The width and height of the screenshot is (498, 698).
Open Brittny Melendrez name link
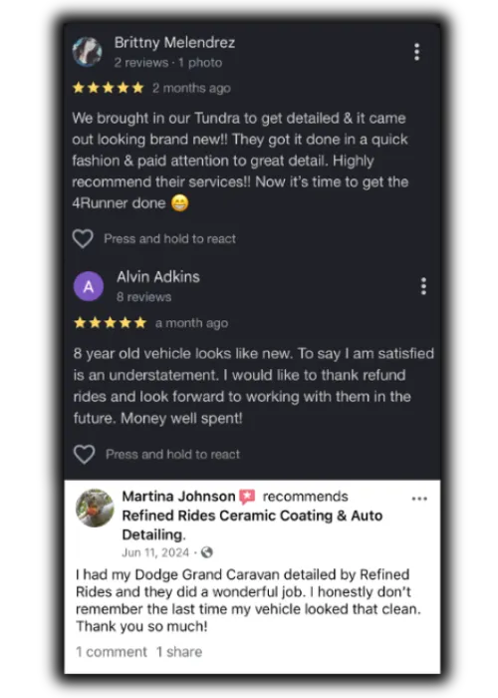click(x=174, y=43)
